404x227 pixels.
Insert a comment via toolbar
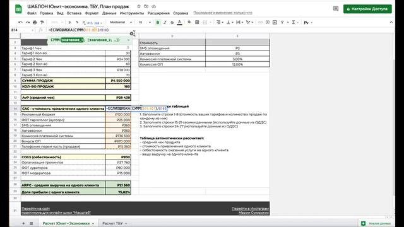point(268,23)
